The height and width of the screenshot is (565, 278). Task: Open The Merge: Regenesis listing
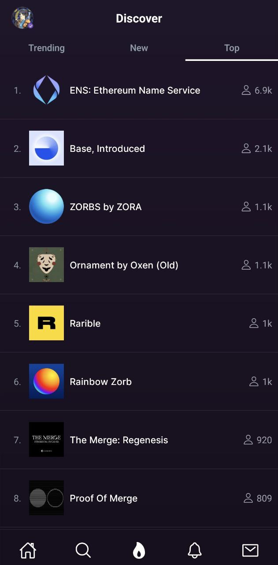pos(119,440)
